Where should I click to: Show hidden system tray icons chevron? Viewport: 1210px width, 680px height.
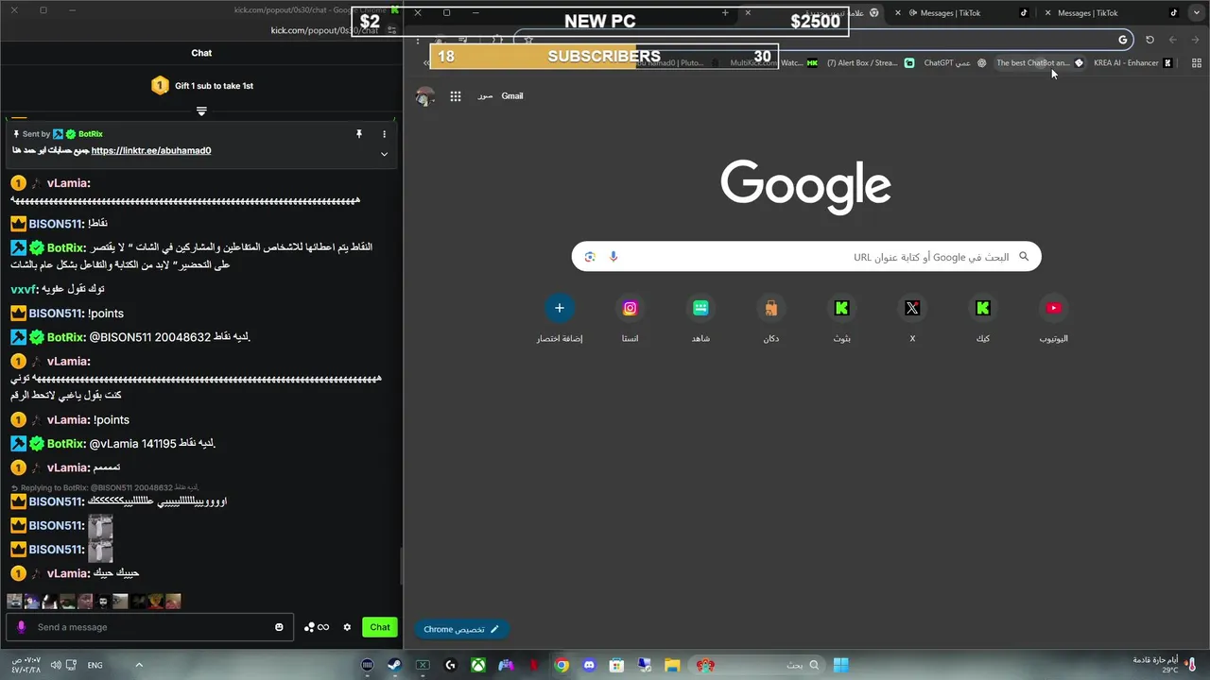tap(139, 665)
